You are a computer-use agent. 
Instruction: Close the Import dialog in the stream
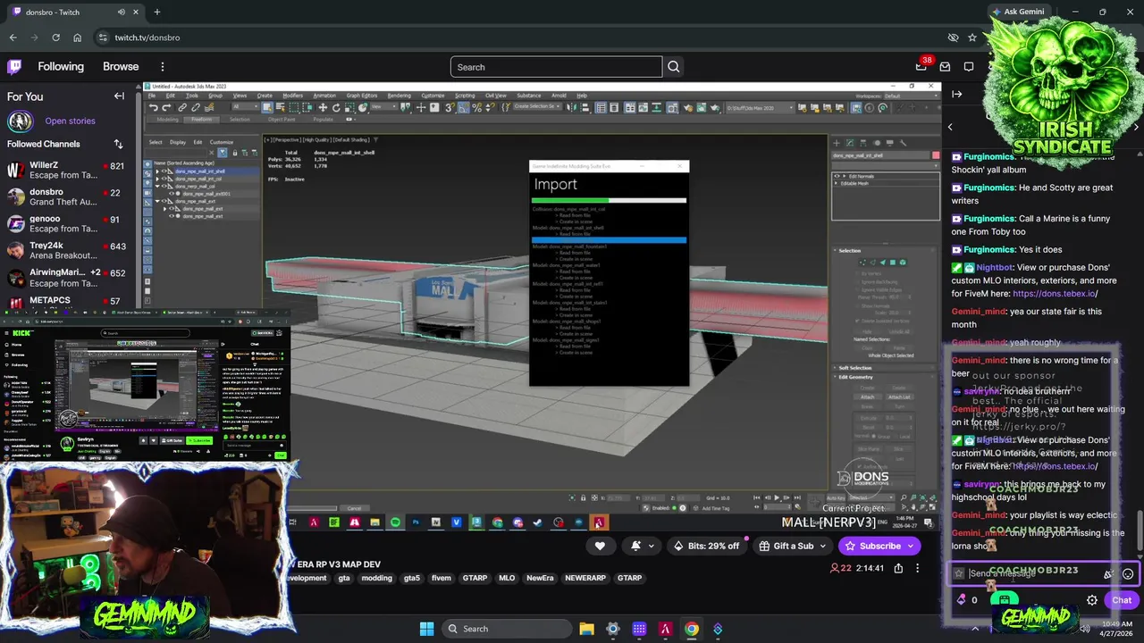[681, 166]
